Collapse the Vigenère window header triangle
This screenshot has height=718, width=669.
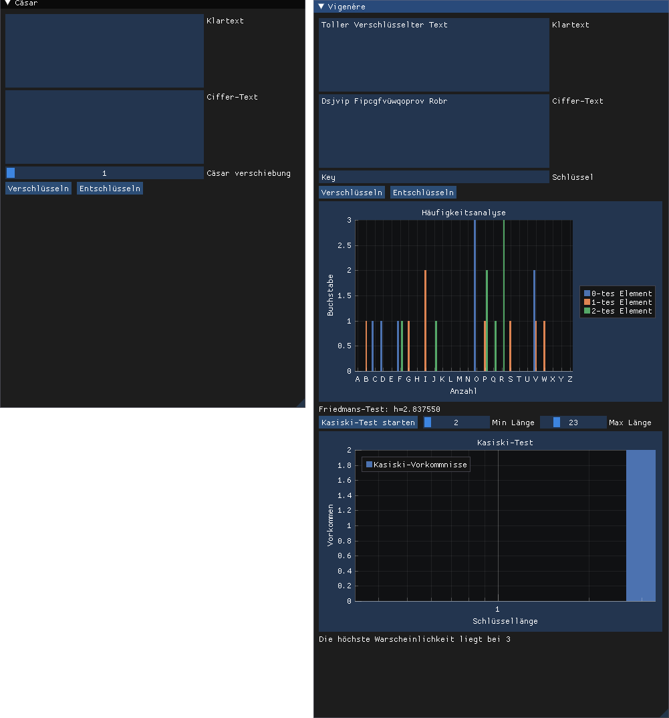click(321, 7)
